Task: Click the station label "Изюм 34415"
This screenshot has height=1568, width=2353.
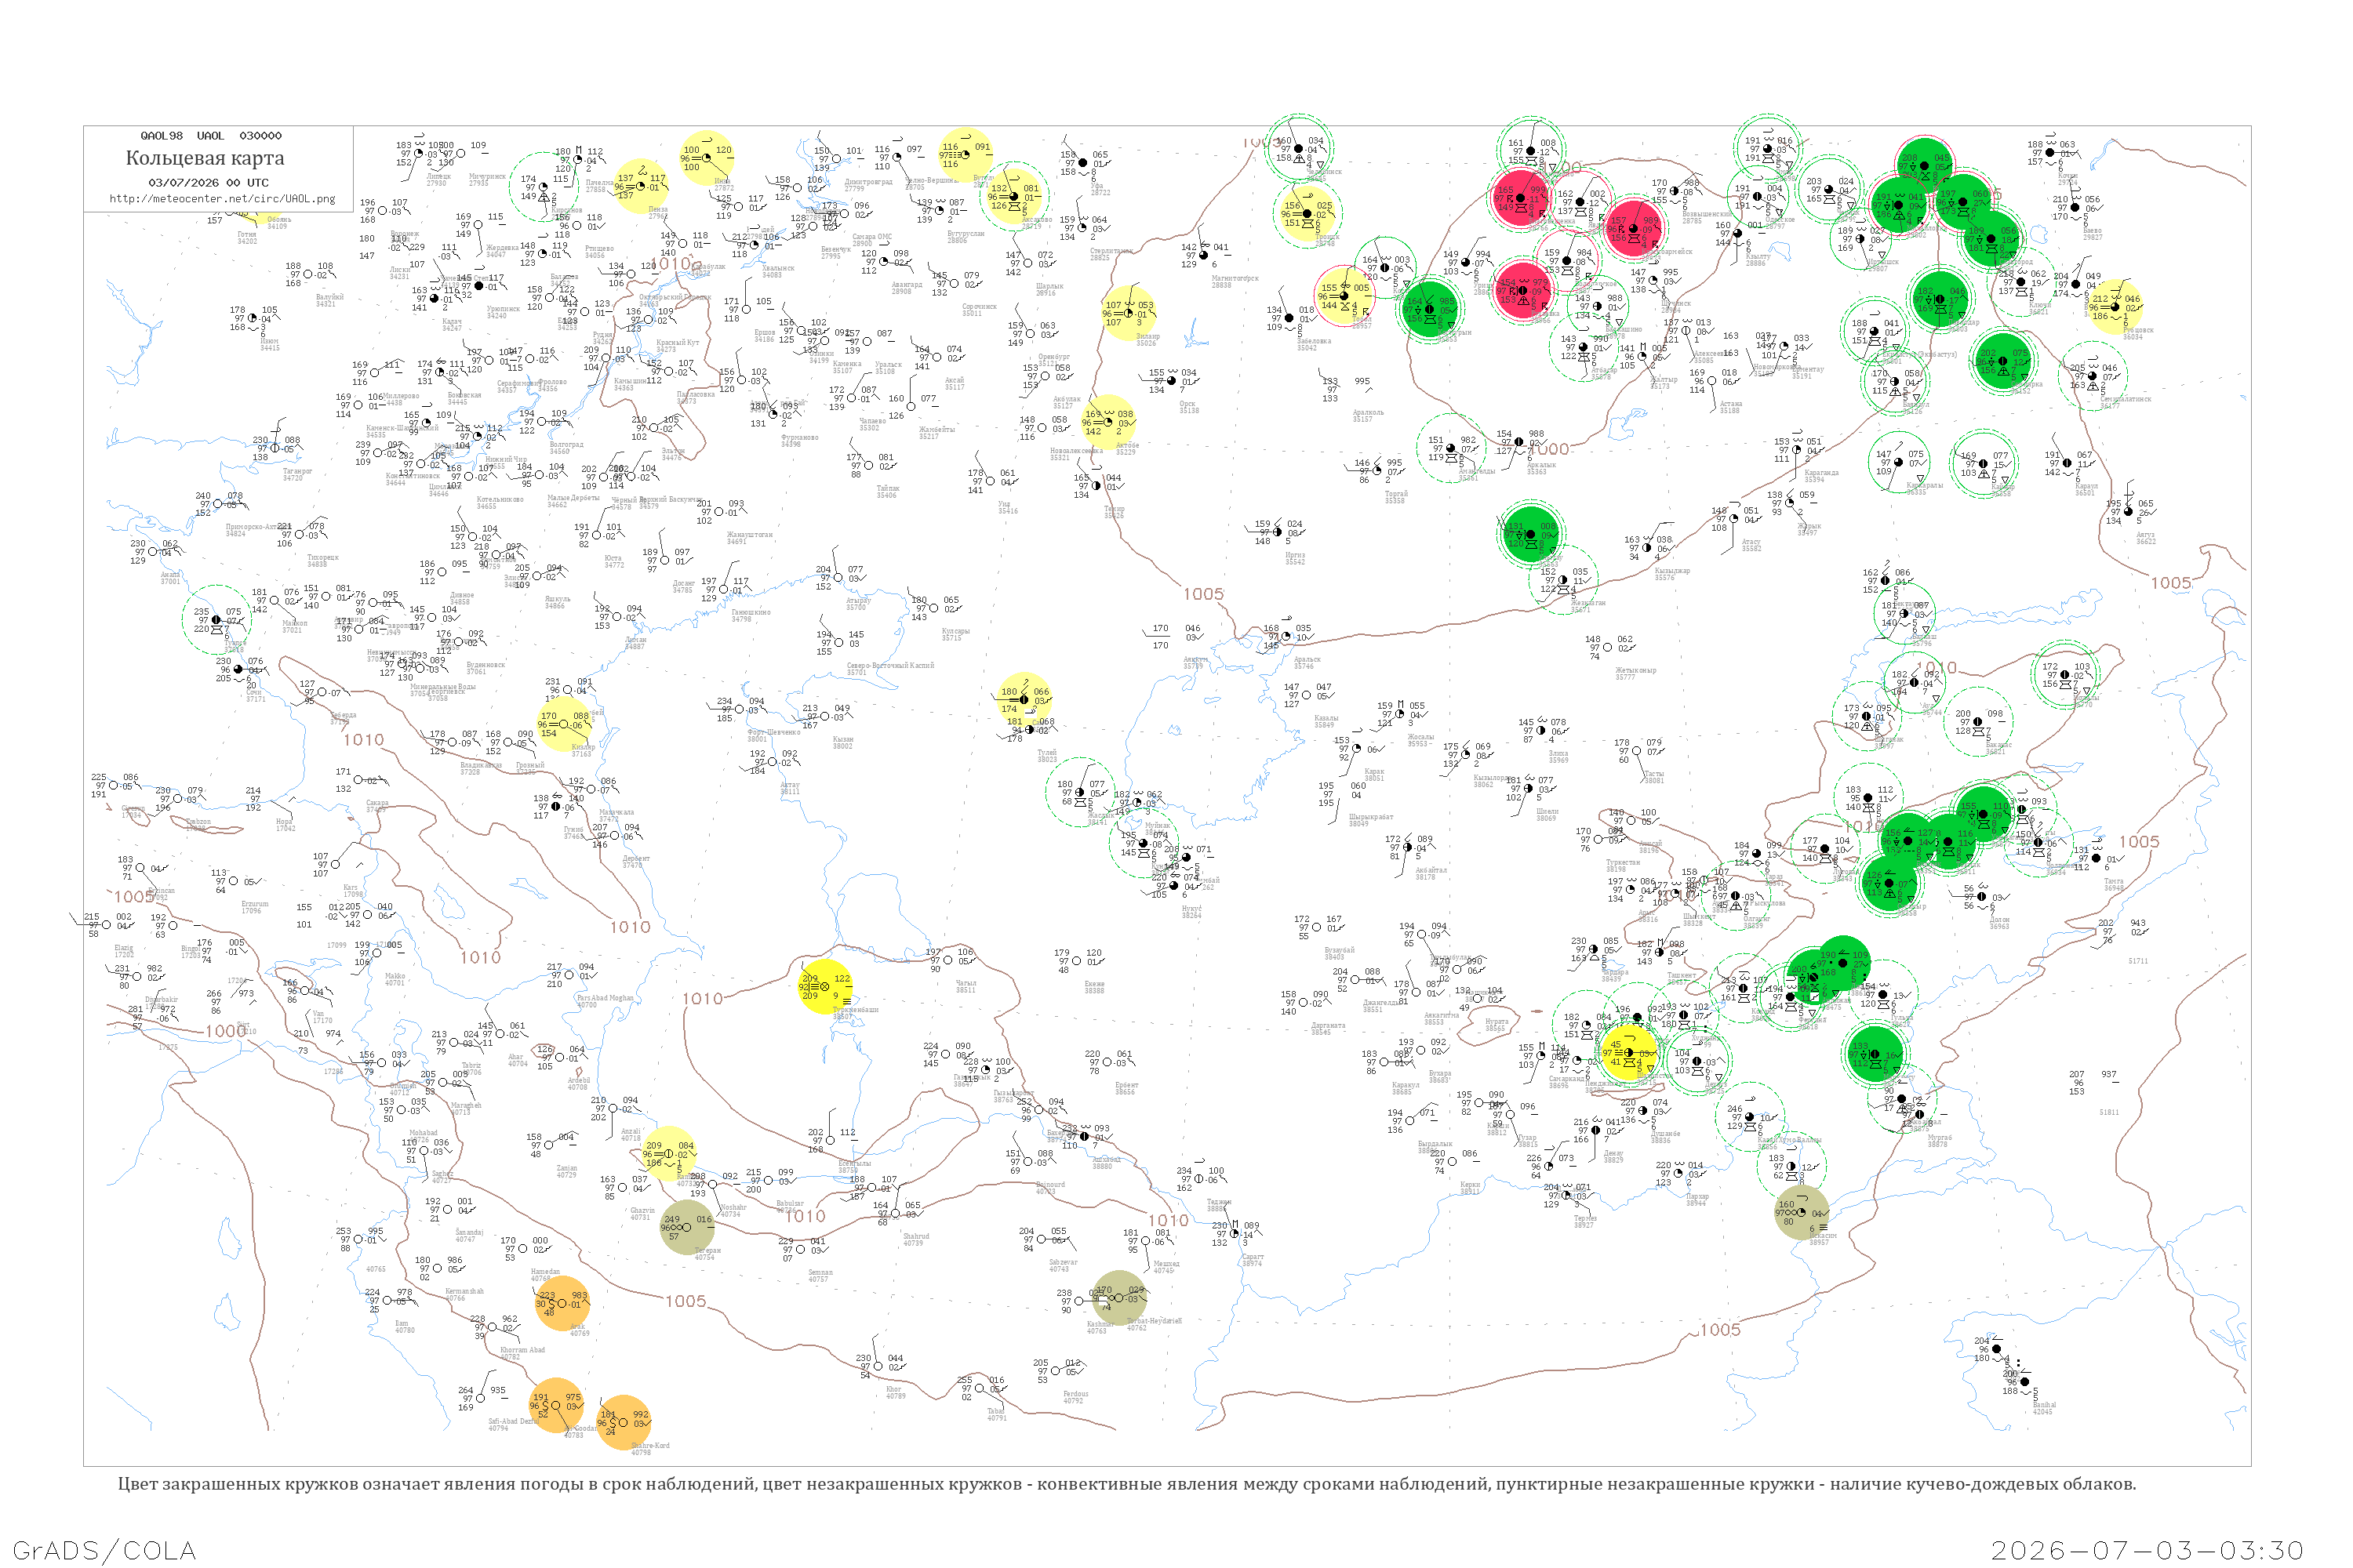Action: click(270, 344)
